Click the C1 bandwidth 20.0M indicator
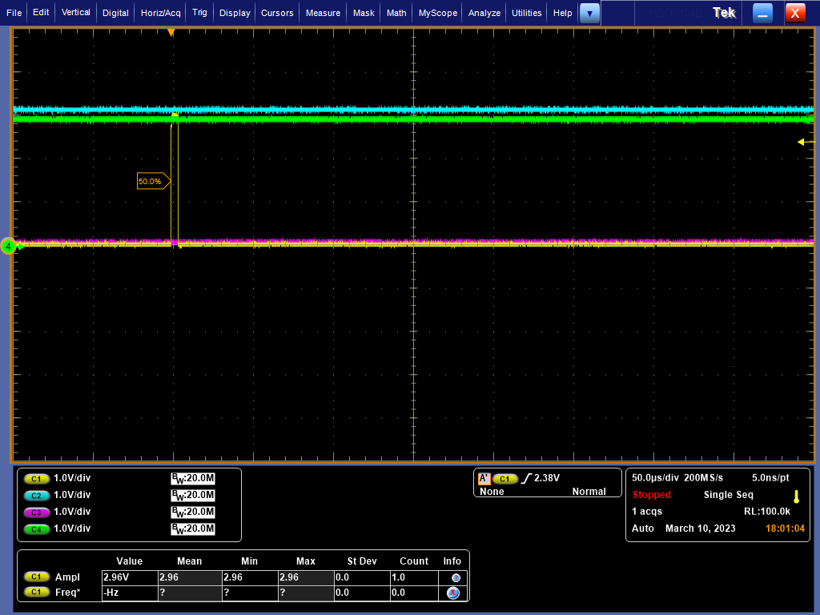The image size is (820, 615). [193, 478]
